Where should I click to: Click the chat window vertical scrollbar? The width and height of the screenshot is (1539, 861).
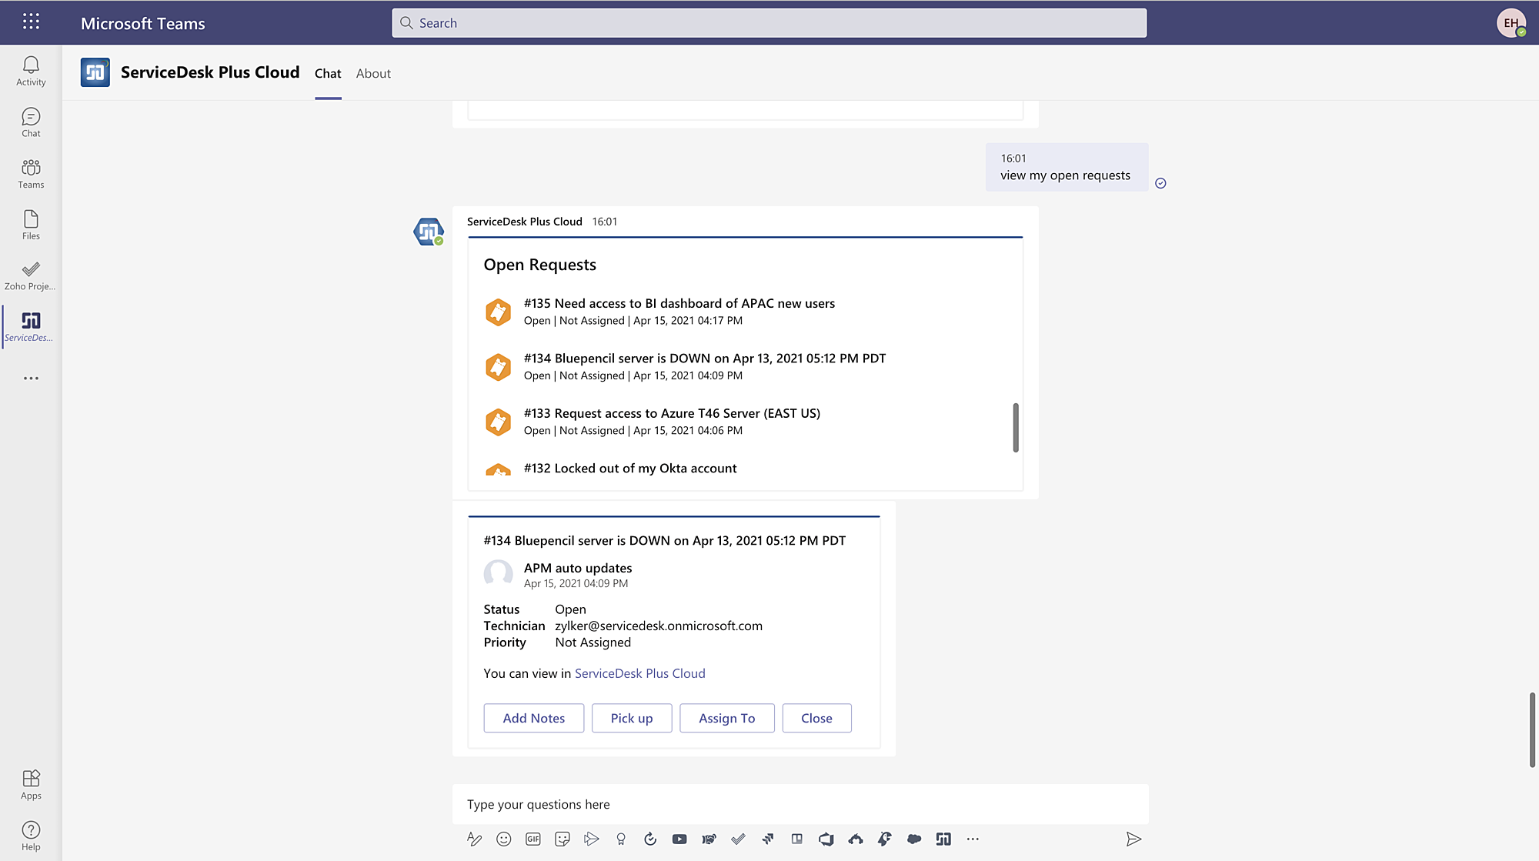point(1532,729)
